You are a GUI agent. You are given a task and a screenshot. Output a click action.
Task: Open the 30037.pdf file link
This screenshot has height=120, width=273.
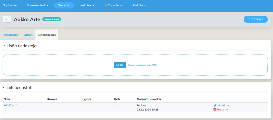(x=10, y=105)
